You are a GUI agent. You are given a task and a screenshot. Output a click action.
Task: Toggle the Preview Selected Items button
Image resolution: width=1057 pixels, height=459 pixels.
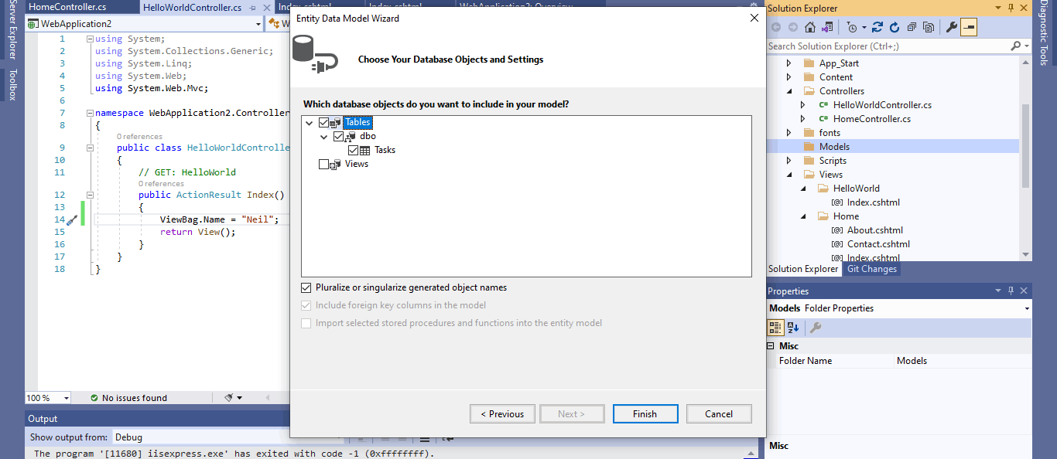pos(969,27)
